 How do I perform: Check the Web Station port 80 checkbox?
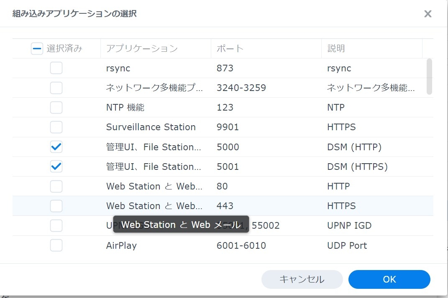pos(56,186)
